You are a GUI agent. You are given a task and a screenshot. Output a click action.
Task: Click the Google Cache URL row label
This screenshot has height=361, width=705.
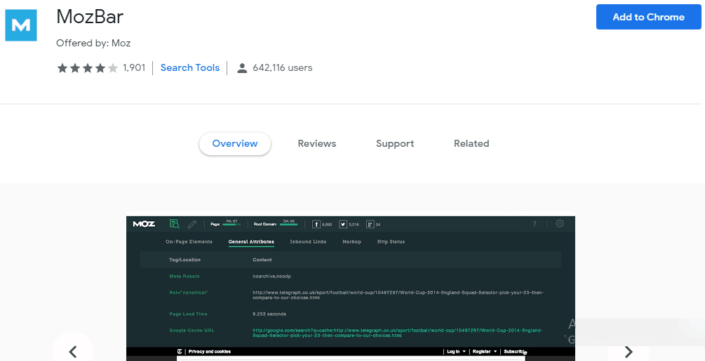pos(192,330)
